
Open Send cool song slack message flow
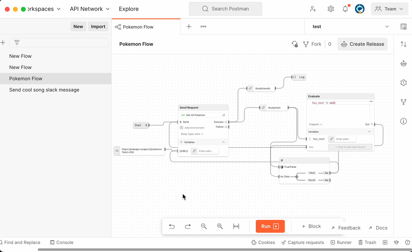pos(55,90)
